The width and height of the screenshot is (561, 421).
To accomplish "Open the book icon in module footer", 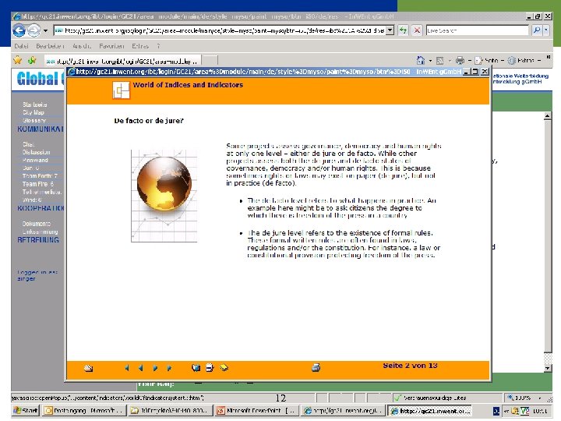I will [x=196, y=368].
